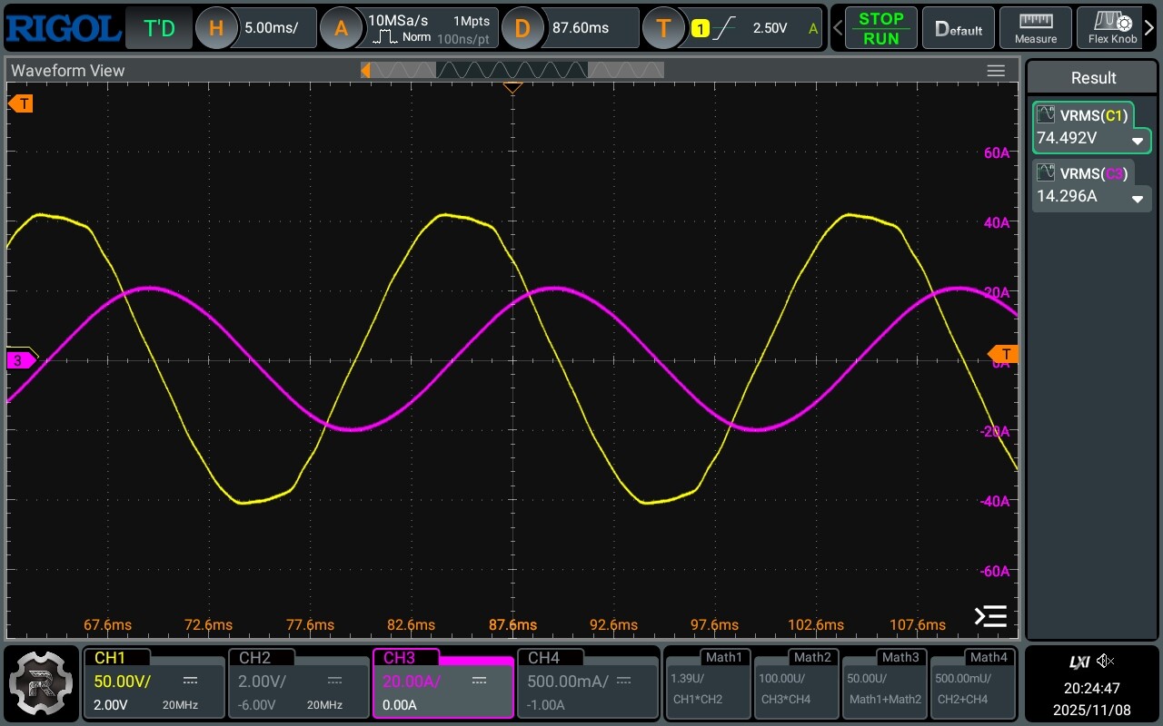Viewport: 1163px width, 726px height.
Task: Expand the VRMS(C1) result dropdown arrow
Action: coord(1137,142)
